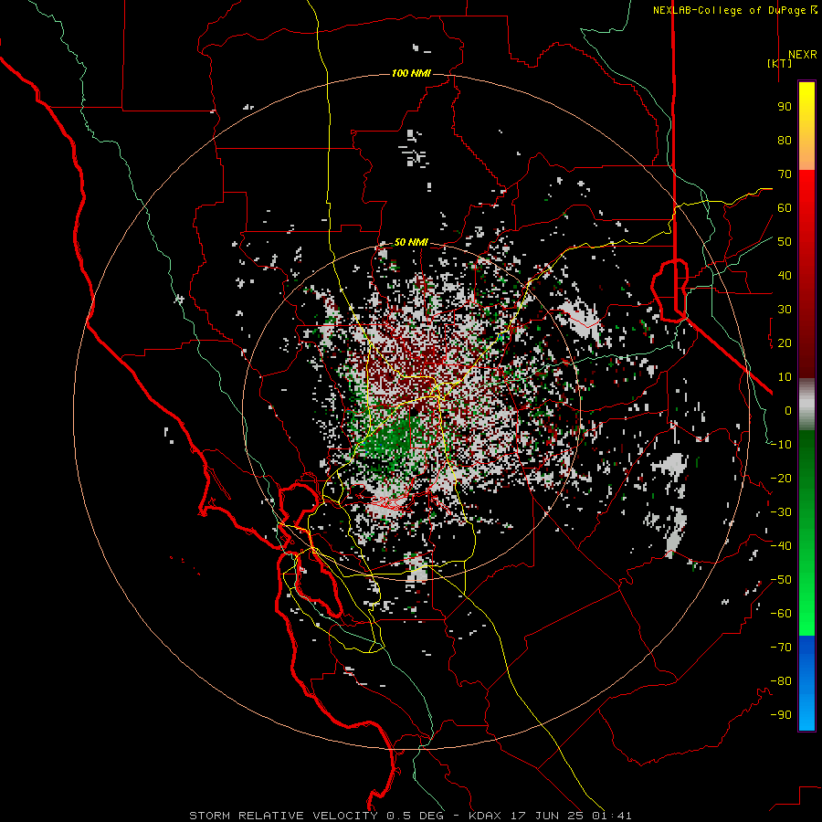Click the -40 value on velocity scale
Image resolution: width=822 pixels, height=822 pixels.
[781, 546]
